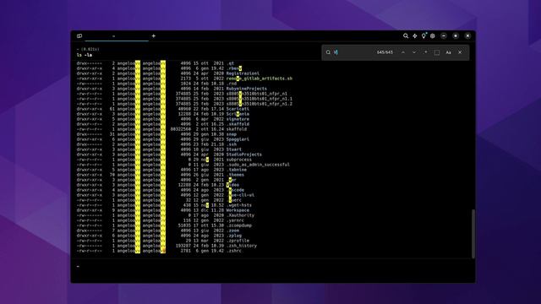Click the .themes directory entry

click(235, 175)
